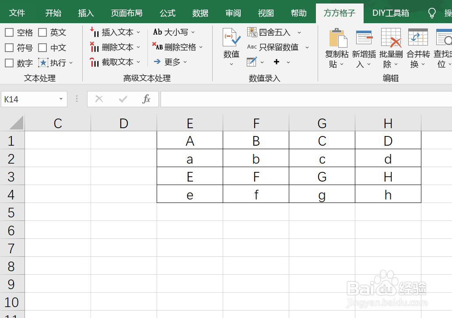
Task: Enable the 符号 checkbox
Action: [x=9, y=48]
